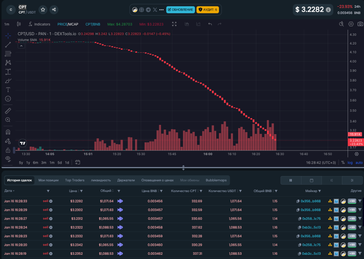The image size is (364, 259).
Task: Select the text annotation tool
Action: click(8, 90)
